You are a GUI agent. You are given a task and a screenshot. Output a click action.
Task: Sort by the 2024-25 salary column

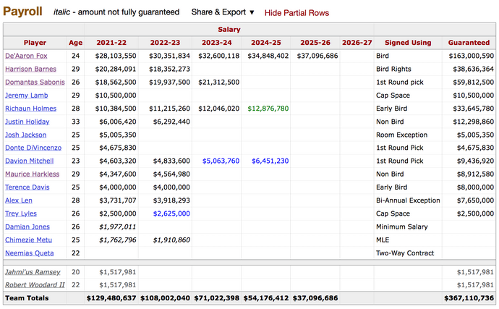pos(266,43)
